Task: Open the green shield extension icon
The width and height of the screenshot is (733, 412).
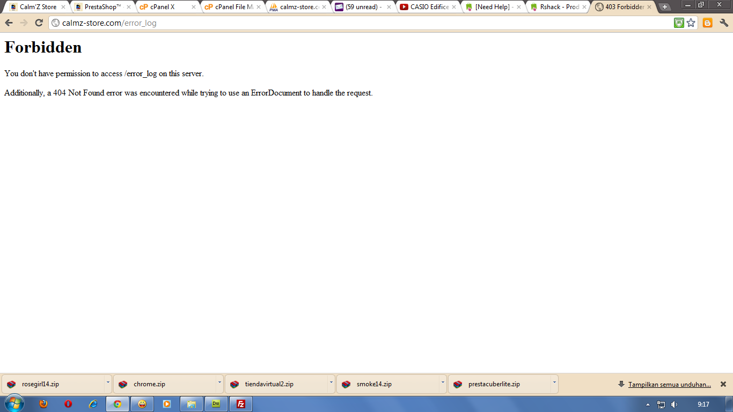Action: (x=679, y=23)
